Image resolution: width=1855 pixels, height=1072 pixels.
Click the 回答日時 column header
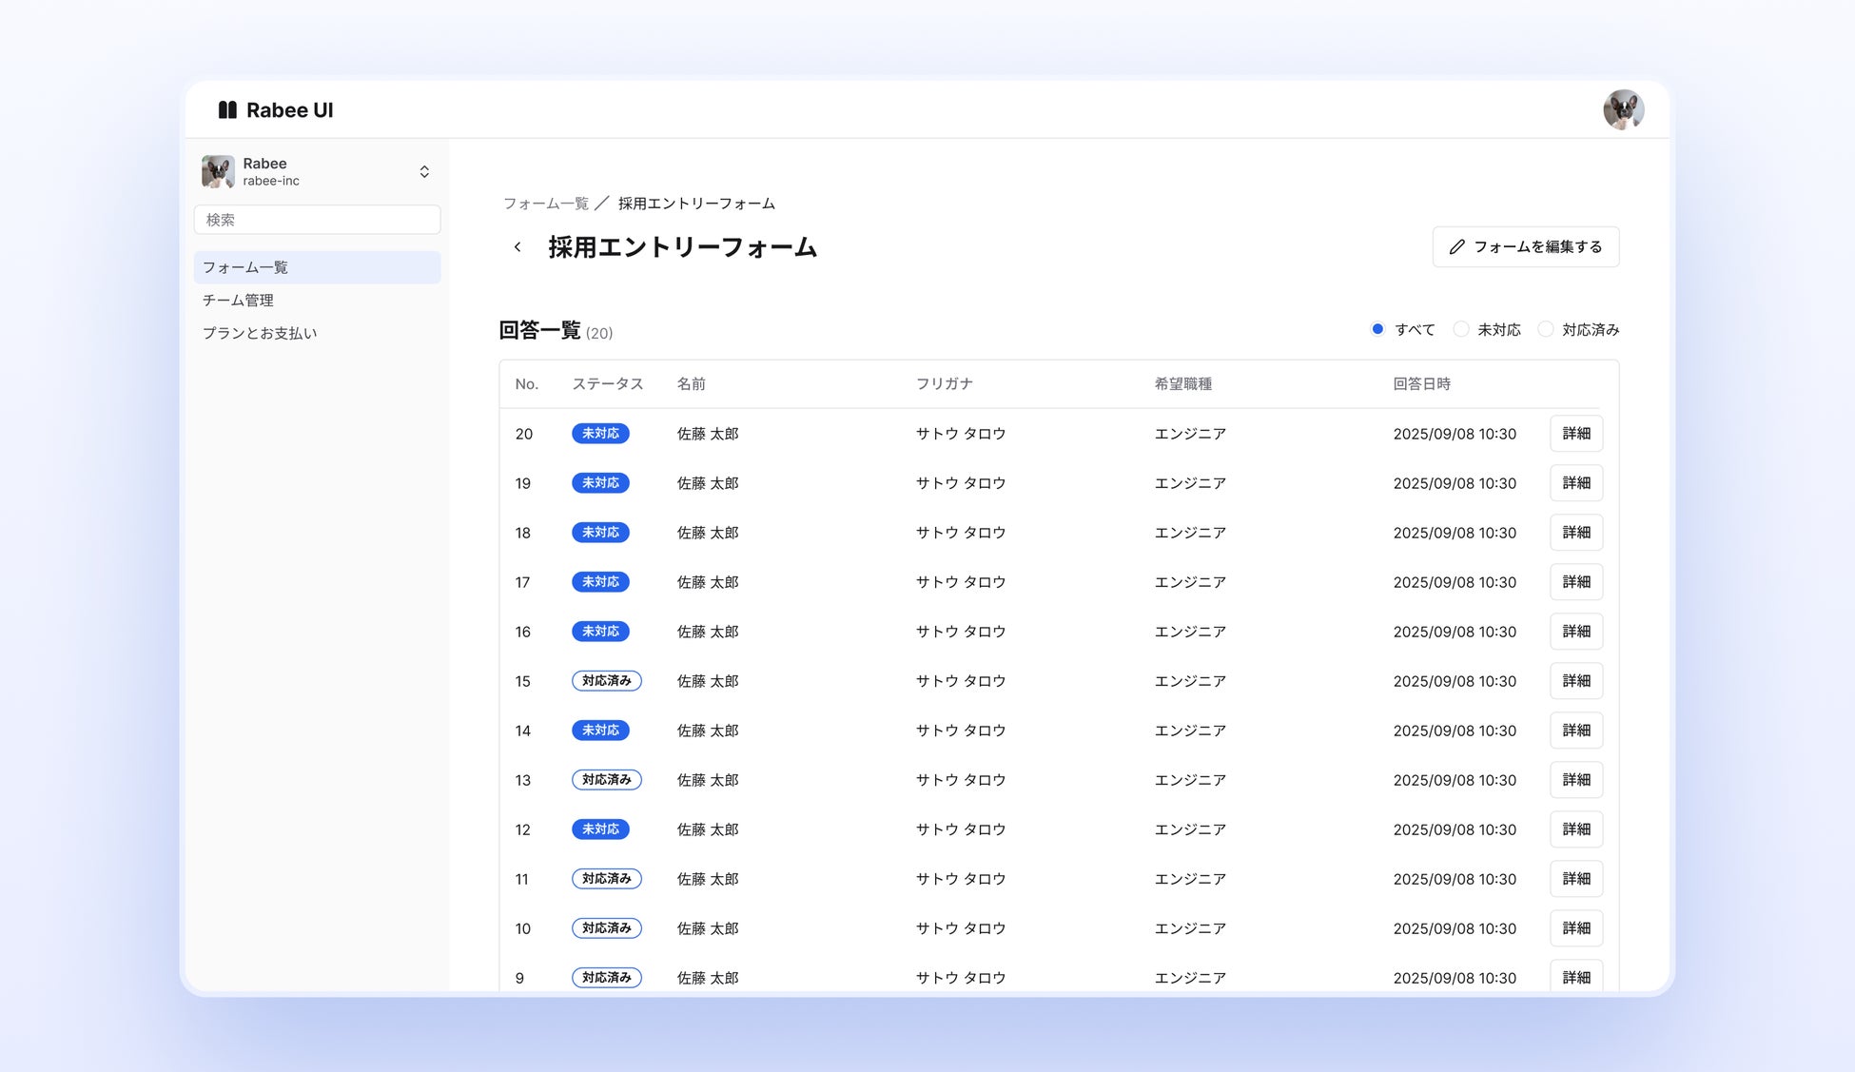pyautogui.click(x=1421, y=384)
